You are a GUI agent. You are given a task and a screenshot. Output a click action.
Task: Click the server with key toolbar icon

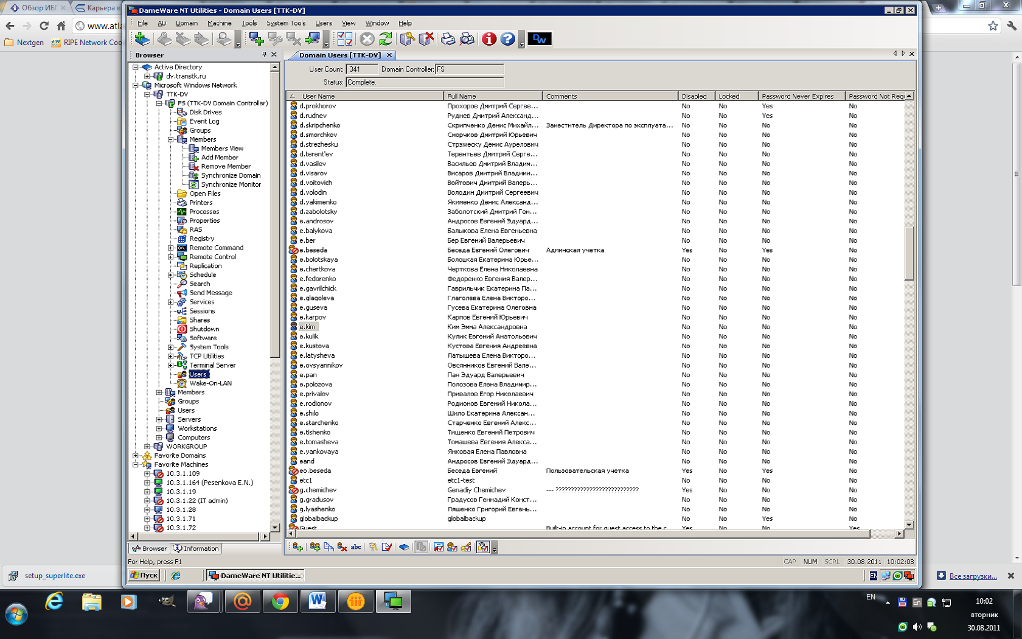[407, 39]
